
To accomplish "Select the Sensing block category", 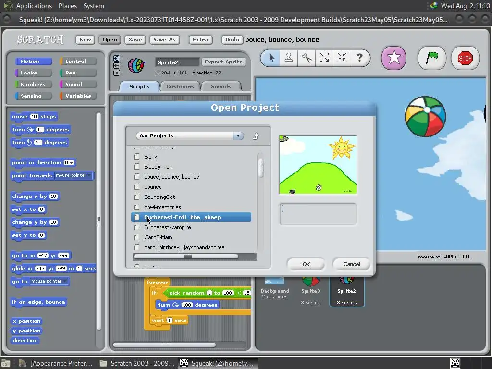I will click(x=33, y=96).
